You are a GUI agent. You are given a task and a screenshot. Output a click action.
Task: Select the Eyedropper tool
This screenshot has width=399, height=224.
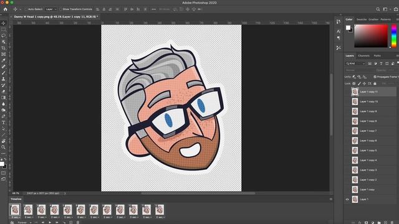3,60
